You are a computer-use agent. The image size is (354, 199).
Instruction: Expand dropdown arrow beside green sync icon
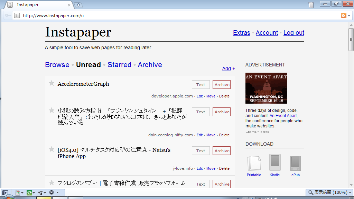click(34, 192)
